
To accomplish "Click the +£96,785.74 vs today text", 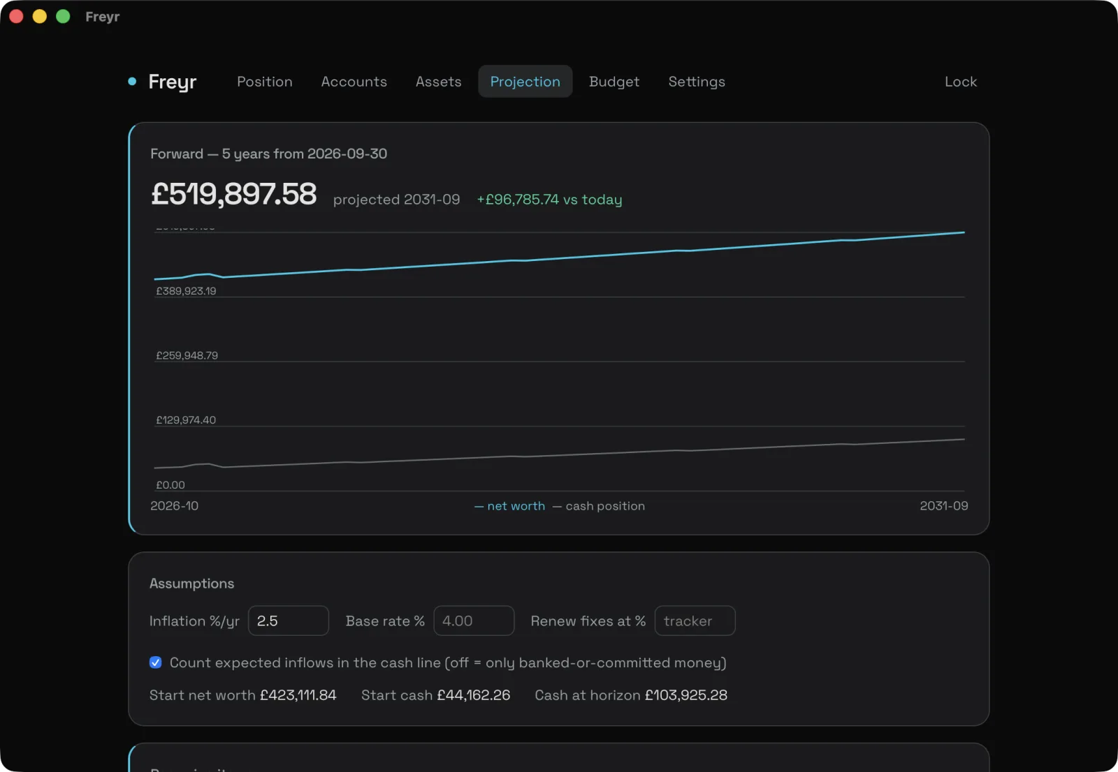I will coord(549,200).
